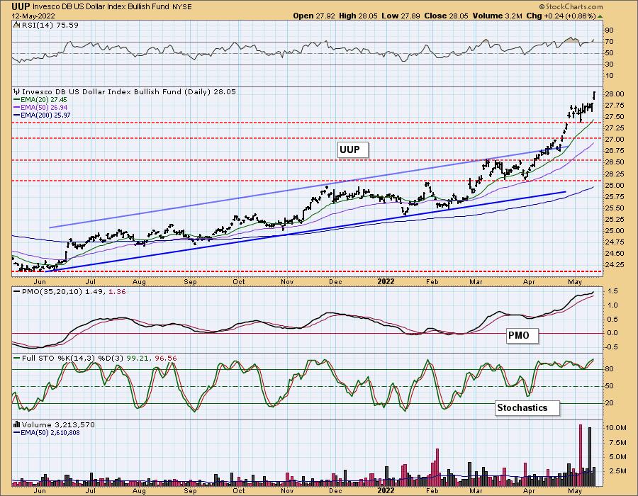This screenshot has height=496, width=638.
Task: Select the purple EMA(50) 26.94 legend swatch
Action: [x=17, y=107]
